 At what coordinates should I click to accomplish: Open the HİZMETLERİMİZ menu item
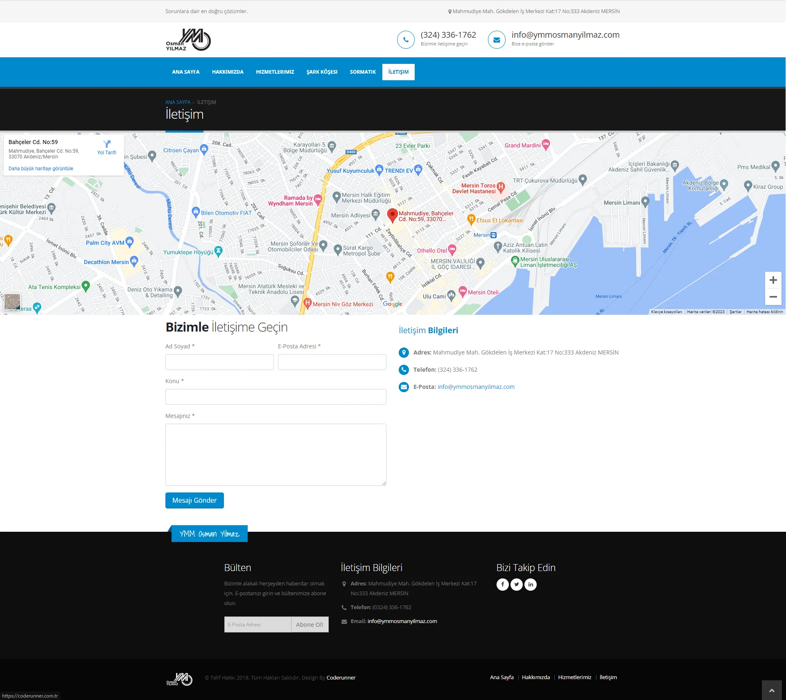pyautogui.click(x=275, y=72)
